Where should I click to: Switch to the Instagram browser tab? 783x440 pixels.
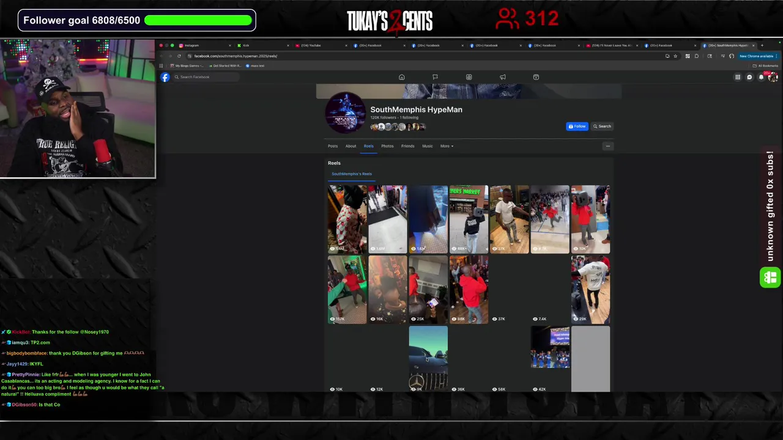204,45
